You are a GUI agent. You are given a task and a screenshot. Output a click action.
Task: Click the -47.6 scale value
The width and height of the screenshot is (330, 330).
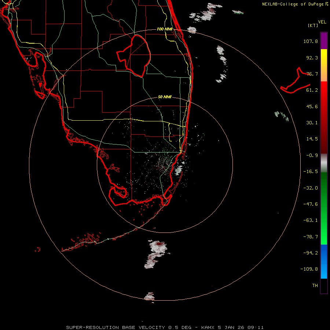click(311, 204)
